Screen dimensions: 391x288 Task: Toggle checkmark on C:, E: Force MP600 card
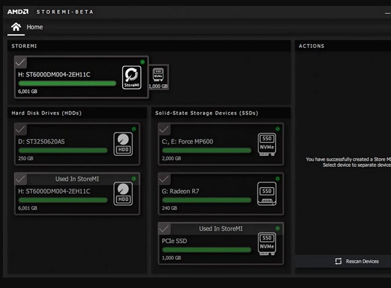[x=164, y=129]
